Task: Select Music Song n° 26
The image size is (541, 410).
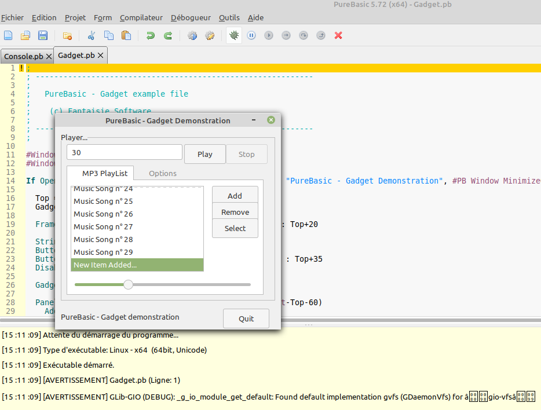Action: click(137, 214)
